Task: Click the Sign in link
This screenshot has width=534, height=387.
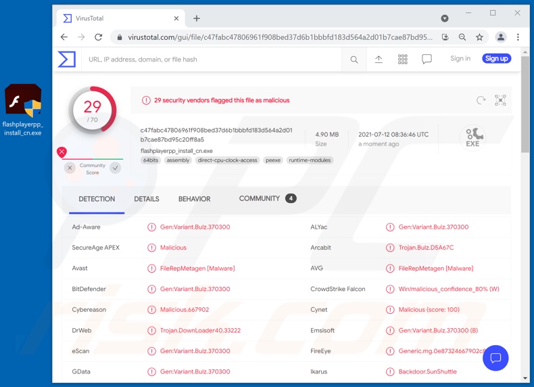Action: [x=460, y=59]
